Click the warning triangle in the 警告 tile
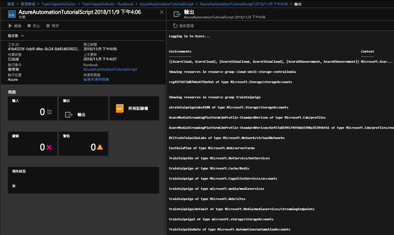 pyautogui.click(x=100, y=147)
